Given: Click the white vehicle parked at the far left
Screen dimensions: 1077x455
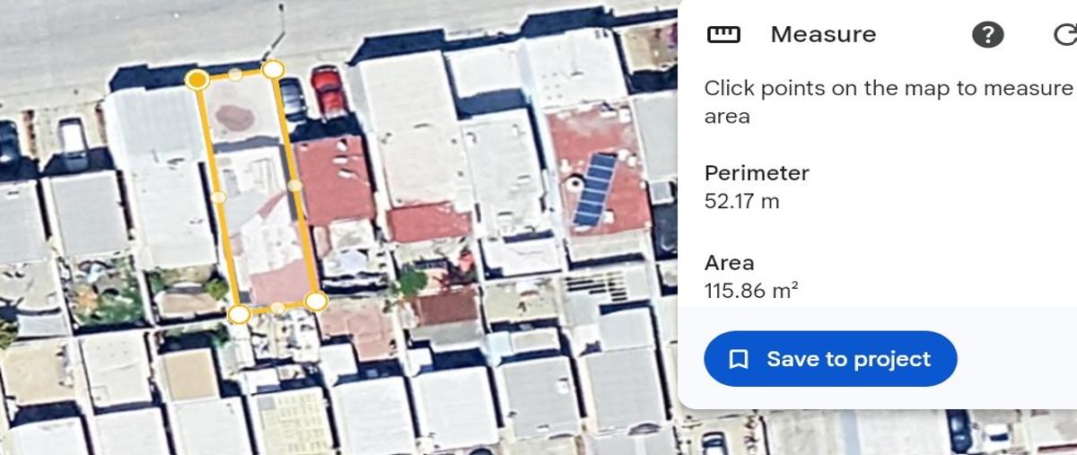Looking at the screenshot, I should tap(72, 144).
